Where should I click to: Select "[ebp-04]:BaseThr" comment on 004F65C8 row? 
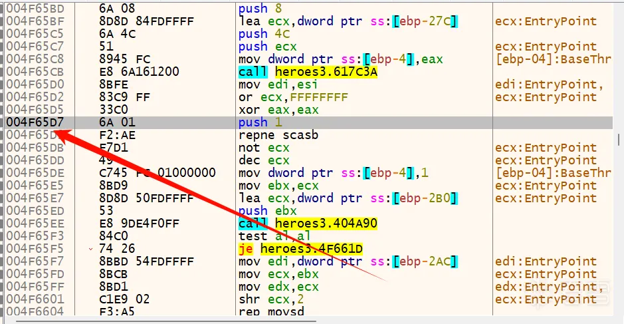pyautogui.click(x=553, y=59)
